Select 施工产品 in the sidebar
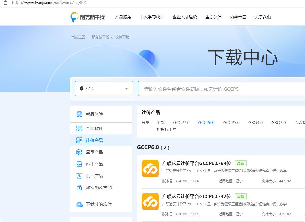This screenshot has height=222, width=305. click(x=101, y=164)
